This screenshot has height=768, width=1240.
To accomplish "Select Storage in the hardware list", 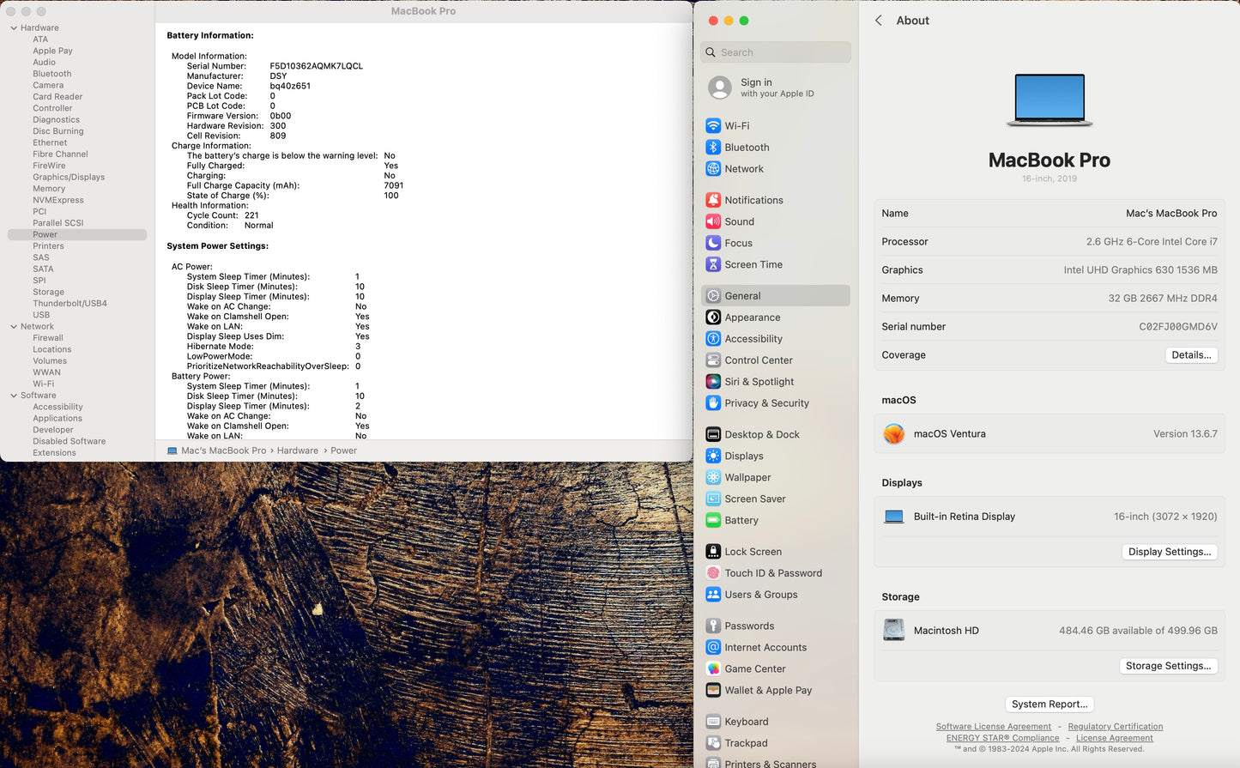I will (48, 293).
